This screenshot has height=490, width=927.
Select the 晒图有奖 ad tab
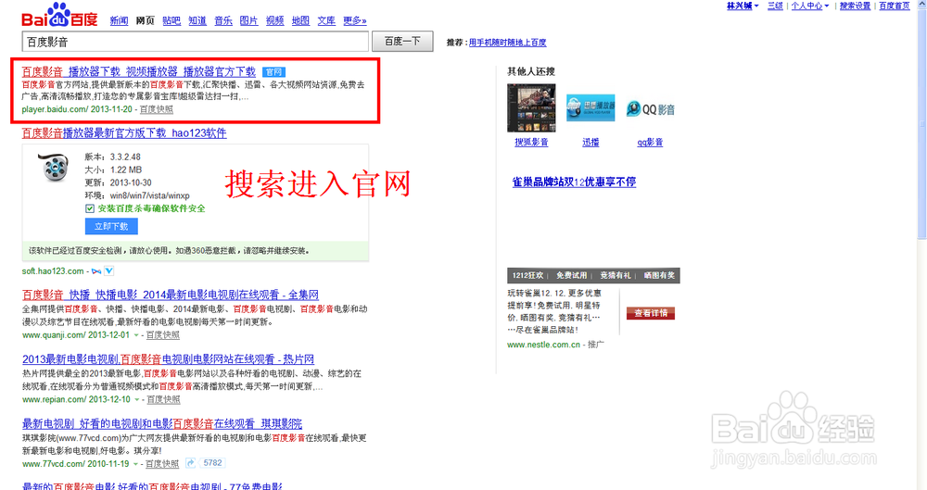tap(659, 275)
